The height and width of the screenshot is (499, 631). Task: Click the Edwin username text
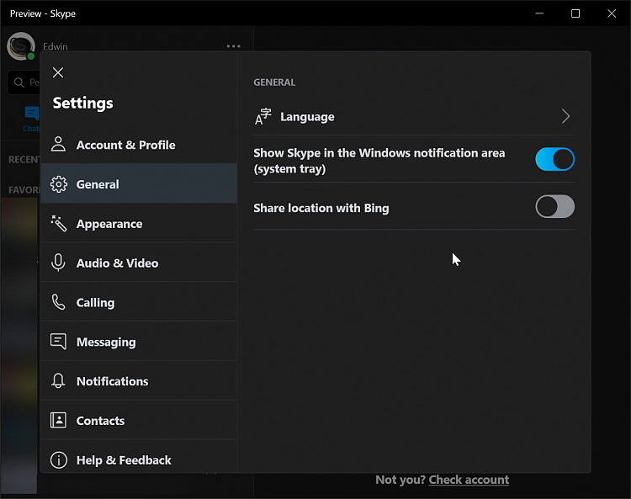56,46
